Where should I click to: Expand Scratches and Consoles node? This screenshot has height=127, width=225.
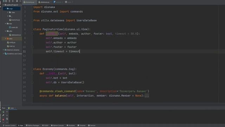pyautogui.click(x=3, y=54)
